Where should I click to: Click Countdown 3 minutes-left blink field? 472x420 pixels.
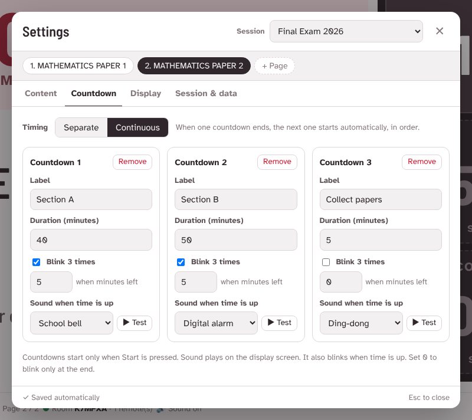(341, 282)
